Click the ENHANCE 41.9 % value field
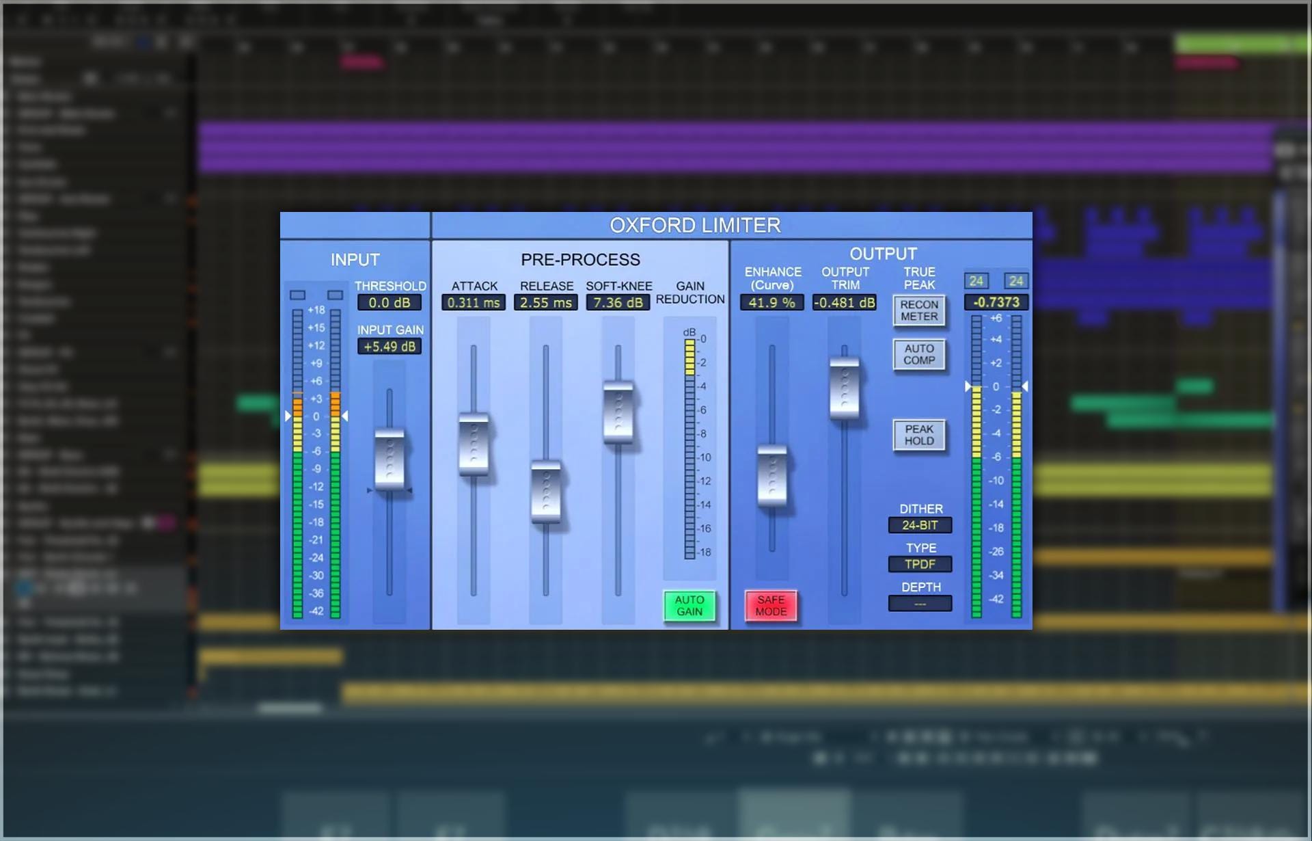This screenshot has height=841, width=1312. pyautogui.click(x=772, y=302)
